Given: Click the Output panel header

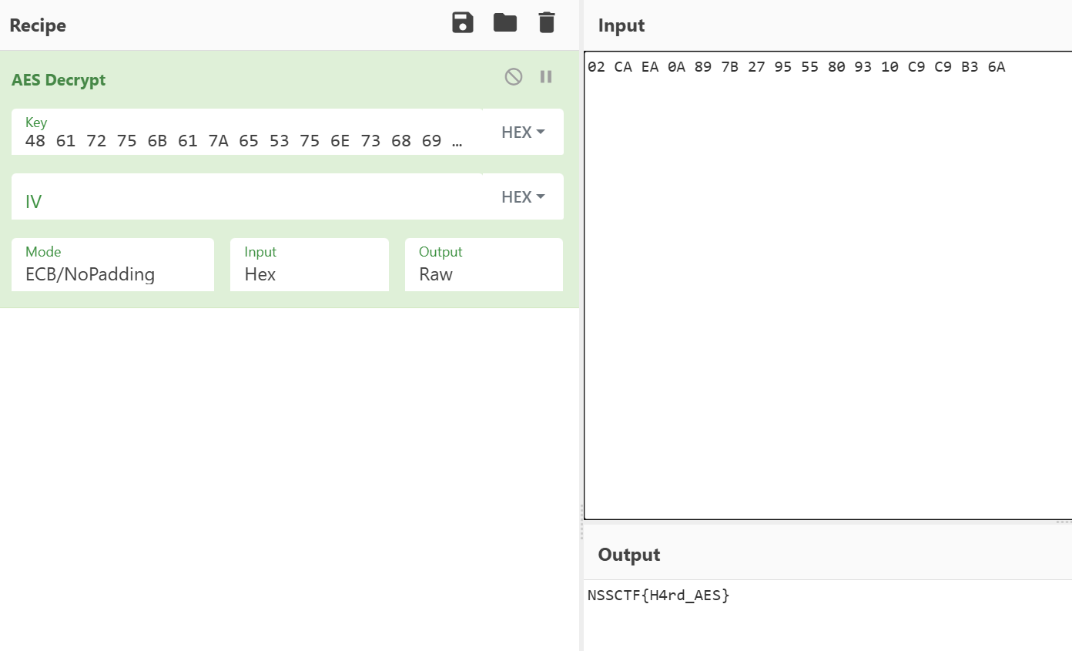Looking at the screenshot, I should pos(629,555).
